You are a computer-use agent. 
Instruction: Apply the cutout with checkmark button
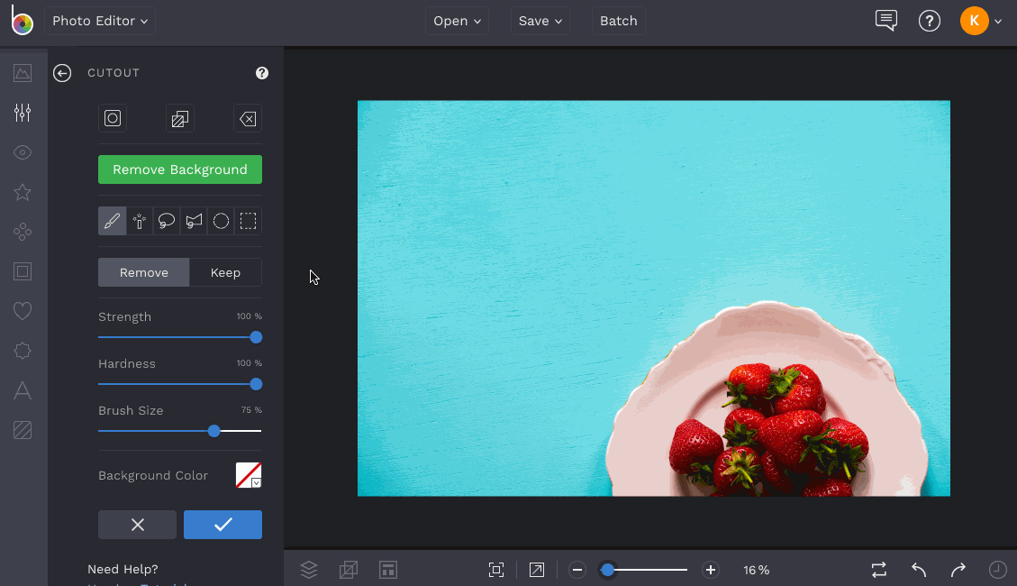pyautogui.click(x=223, y=525)
